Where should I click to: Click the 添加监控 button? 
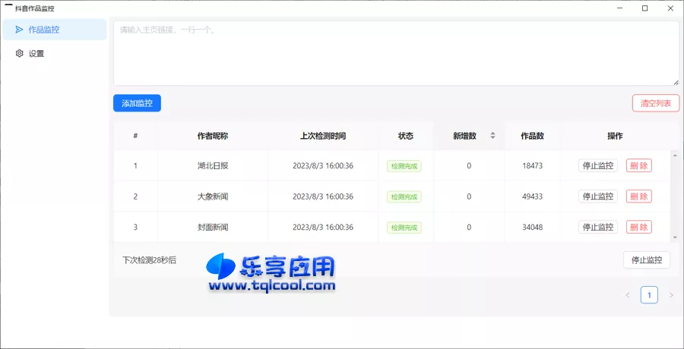[x=137, y=103]
